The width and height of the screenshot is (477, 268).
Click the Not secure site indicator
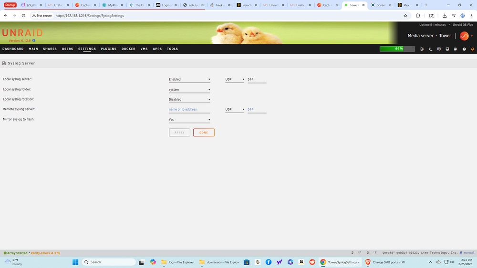point(42,16)
